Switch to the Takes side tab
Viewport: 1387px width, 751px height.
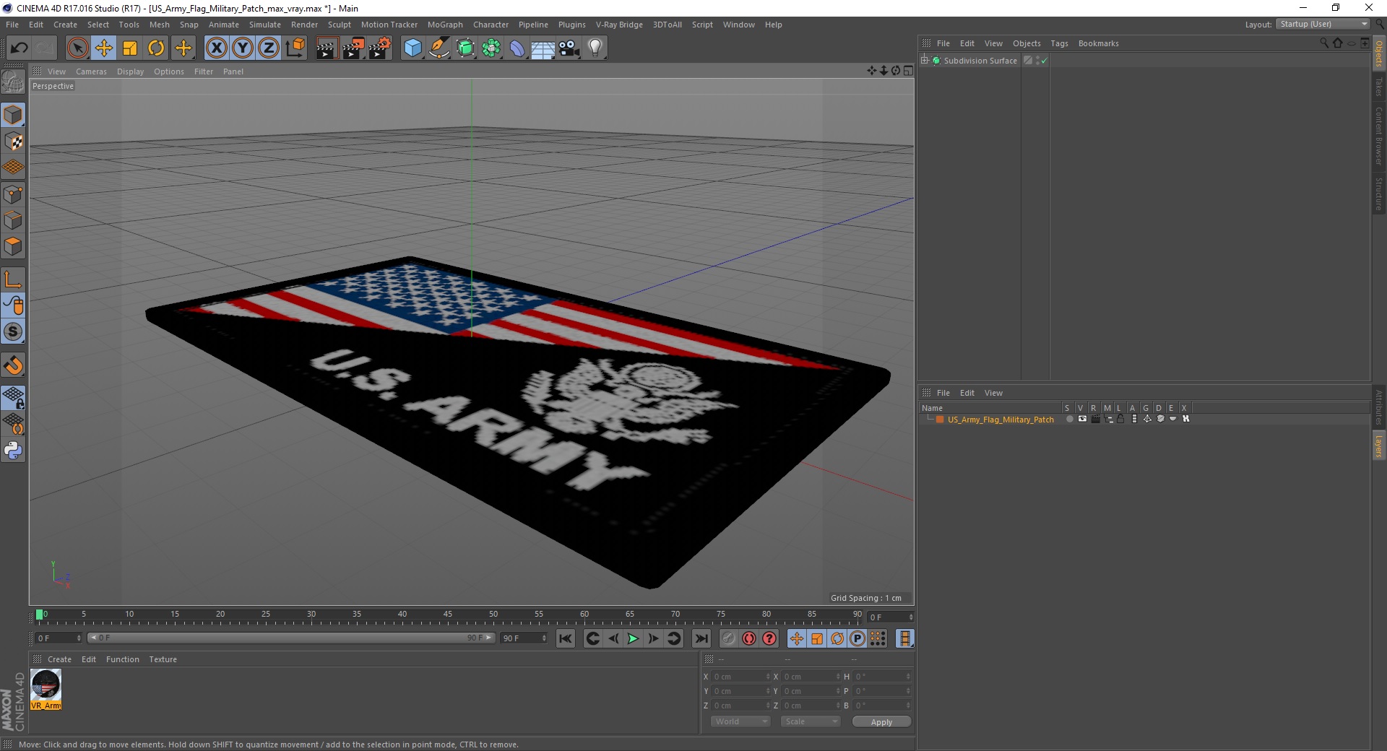(1378, 87)
